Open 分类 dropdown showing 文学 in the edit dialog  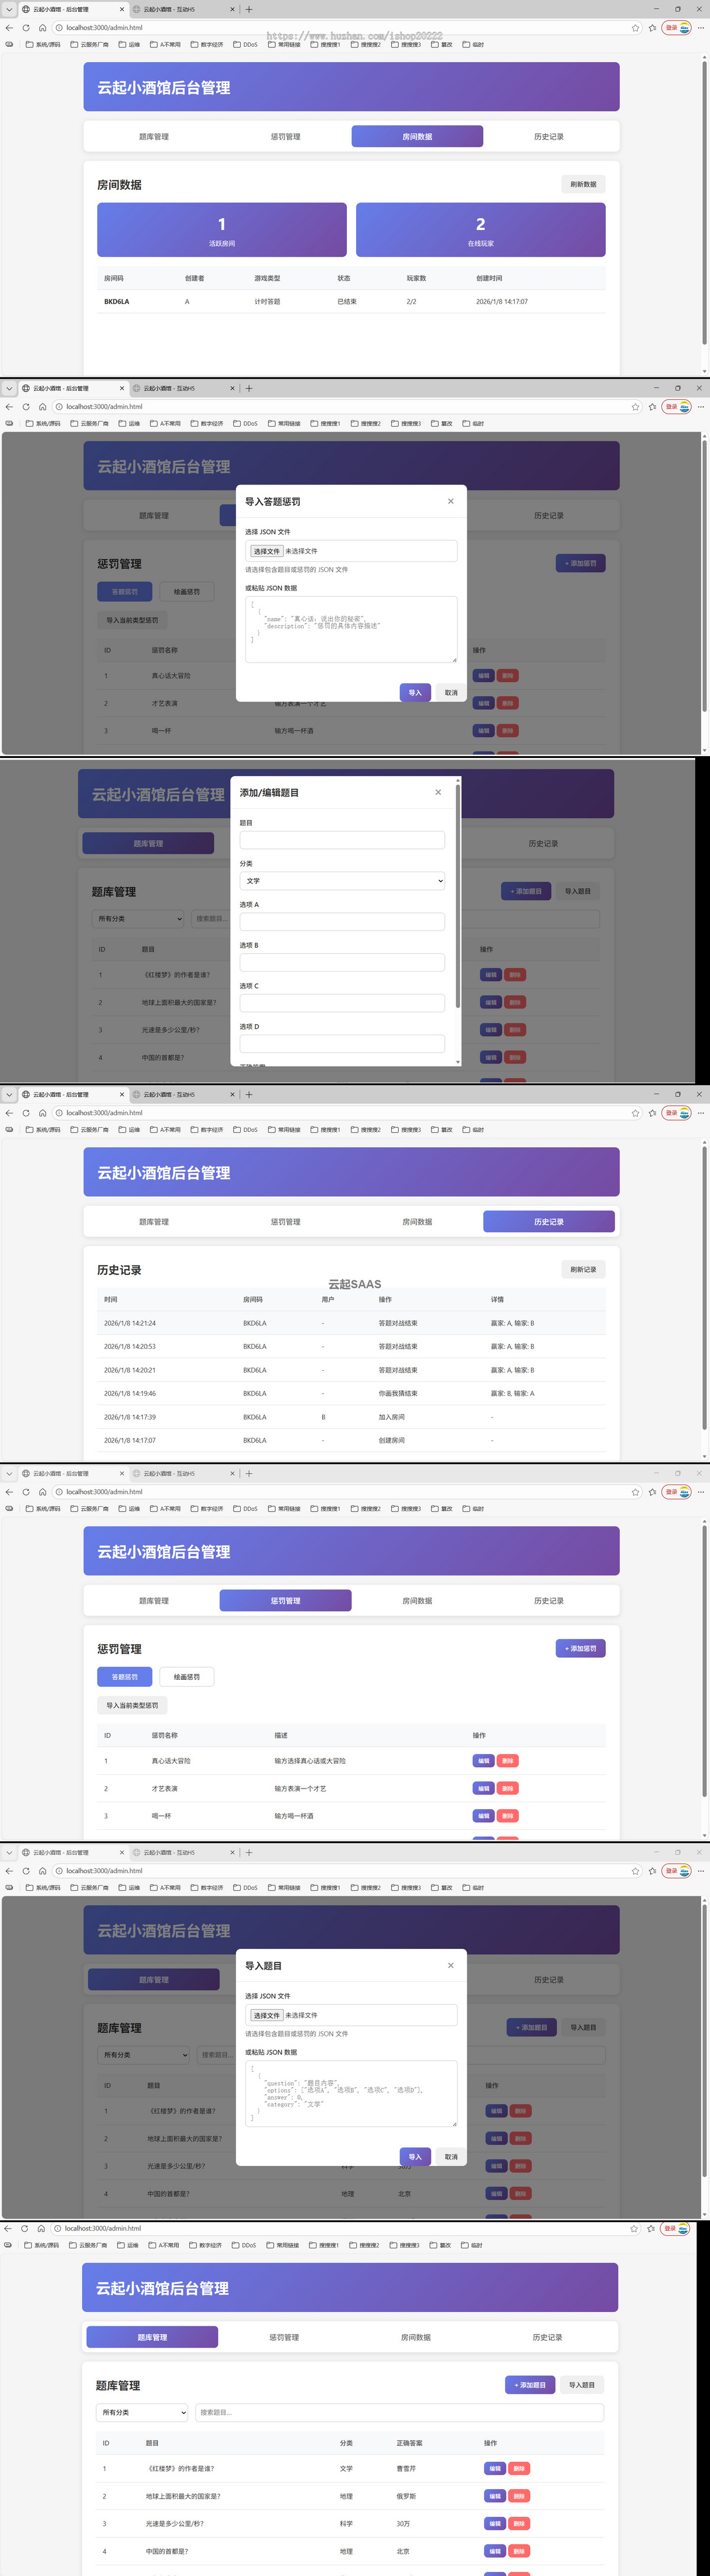[342, 881]
